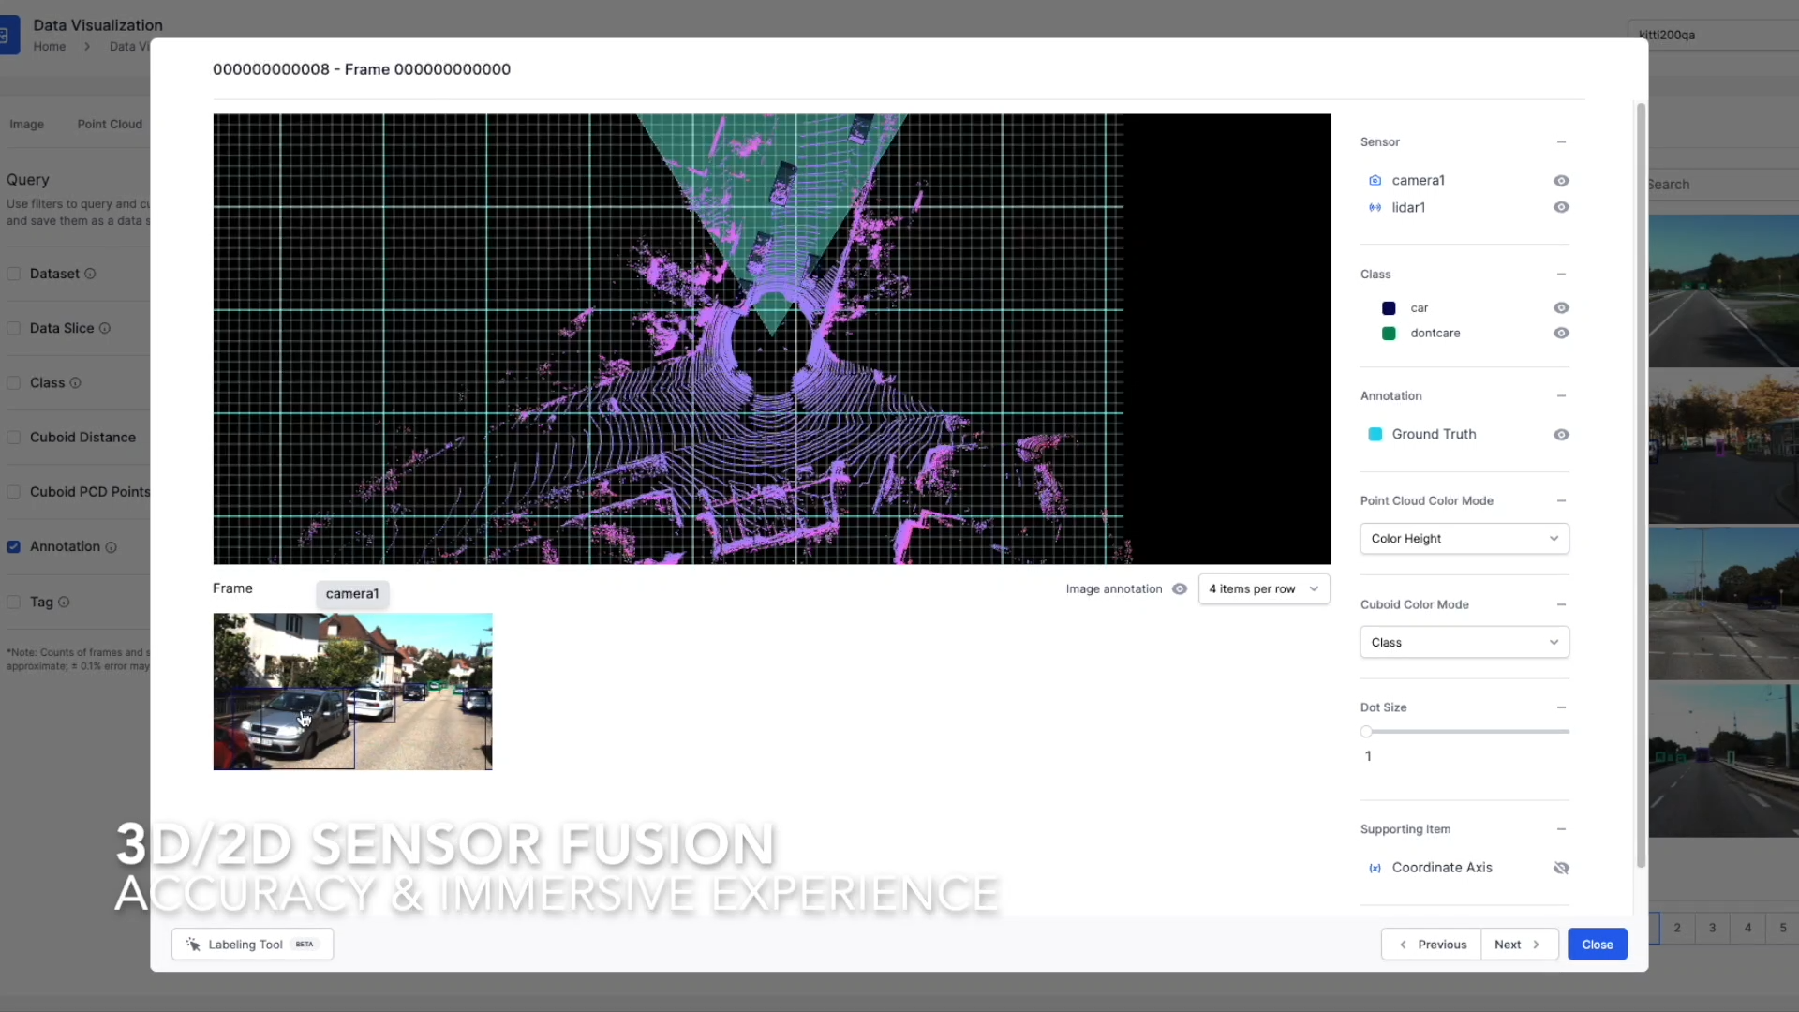The image size is (1799, 1012).
Task: Click the Coordinate Axis supporting item icon
Action: point(1375,868)
